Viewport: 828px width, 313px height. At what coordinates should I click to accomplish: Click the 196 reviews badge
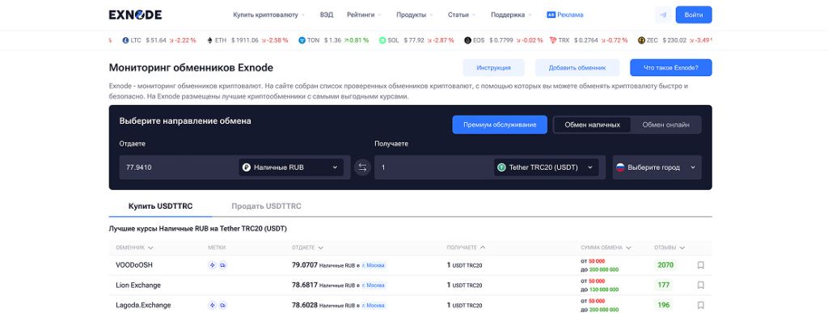coord(664,305)
